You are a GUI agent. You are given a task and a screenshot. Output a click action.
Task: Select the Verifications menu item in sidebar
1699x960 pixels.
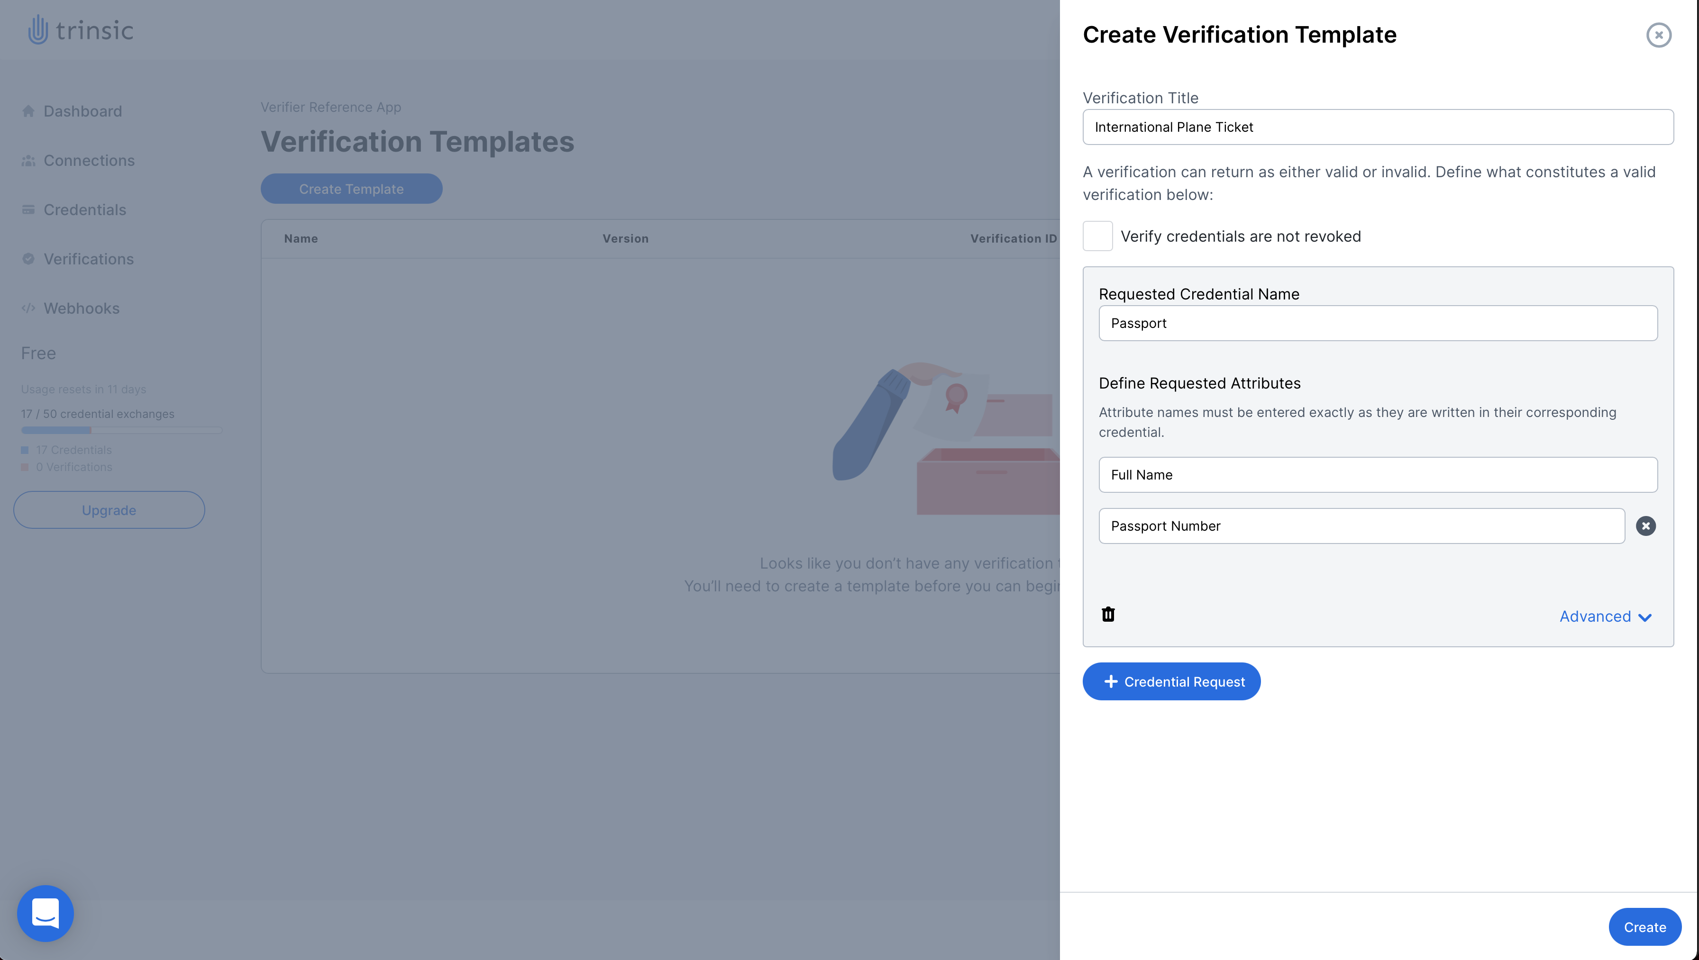point(89,258)
